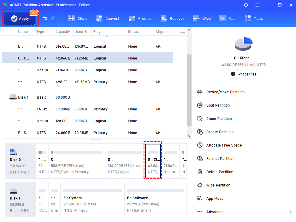Viewport: 296px width, 222px height.
Task: Open the Tools menu
Action: 254,18
